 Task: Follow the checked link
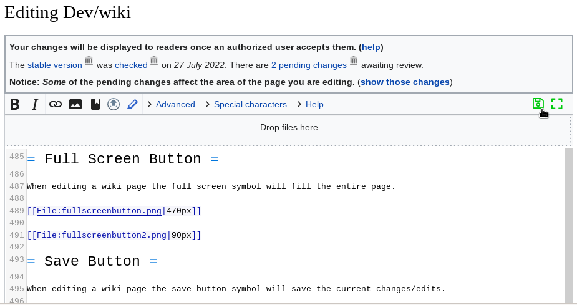[x=131, y=65]
